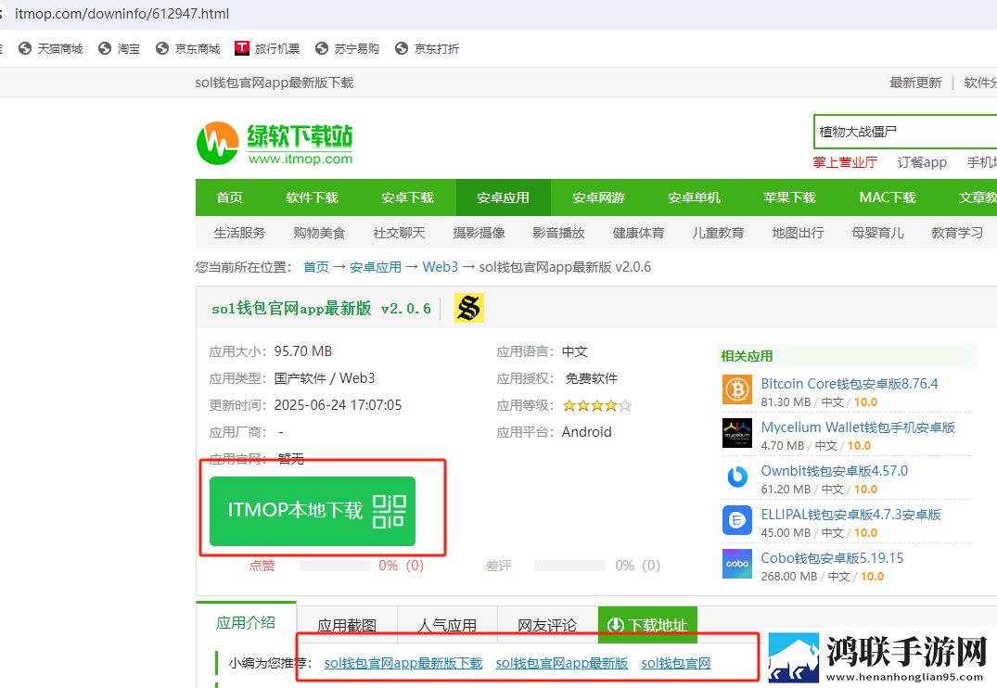Open the 软件下载 navigation item
The image size is (997, 688).
tap(313, 197)
